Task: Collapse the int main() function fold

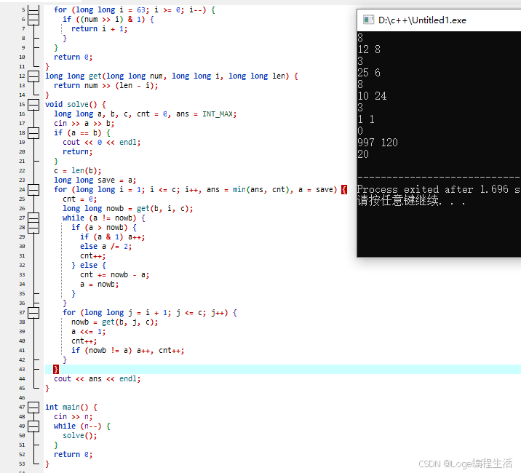Action: coord(33,408)
